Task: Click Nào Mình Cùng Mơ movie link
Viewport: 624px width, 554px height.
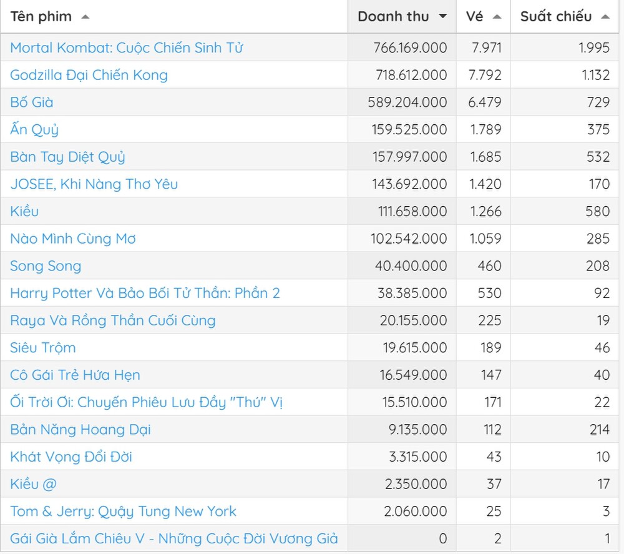Action: pyautogui.click(x=72, y=239)
